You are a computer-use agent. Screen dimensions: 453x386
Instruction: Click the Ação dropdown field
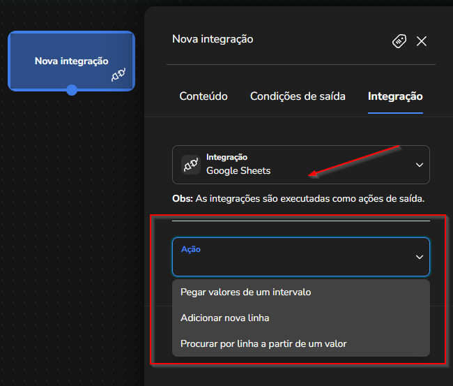(301, 257)
